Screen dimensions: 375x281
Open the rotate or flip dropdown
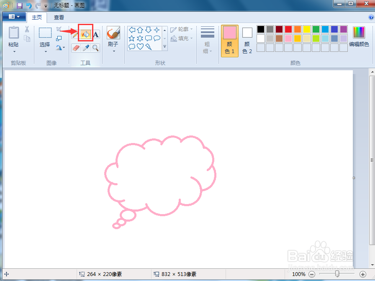click(x=60, y=48)
